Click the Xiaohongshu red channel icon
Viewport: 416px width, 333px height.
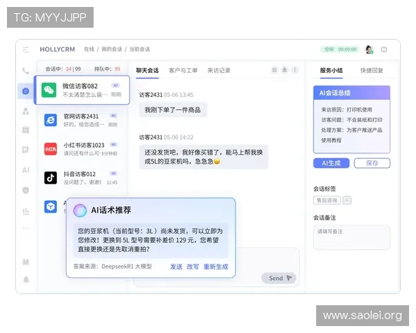(x=51, y=149)
